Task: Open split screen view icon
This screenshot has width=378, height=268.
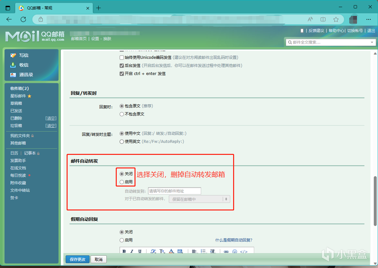Action: click(323, 19)
